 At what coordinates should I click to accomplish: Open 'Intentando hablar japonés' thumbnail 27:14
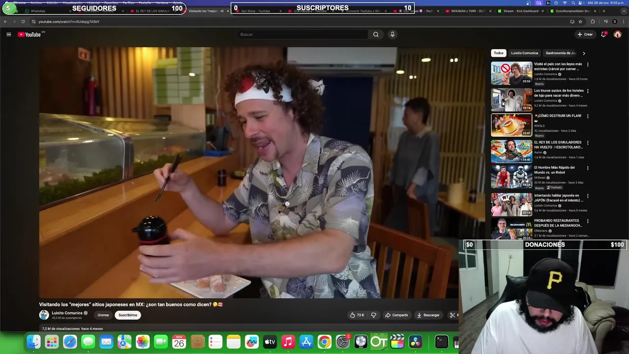point(512,204)
